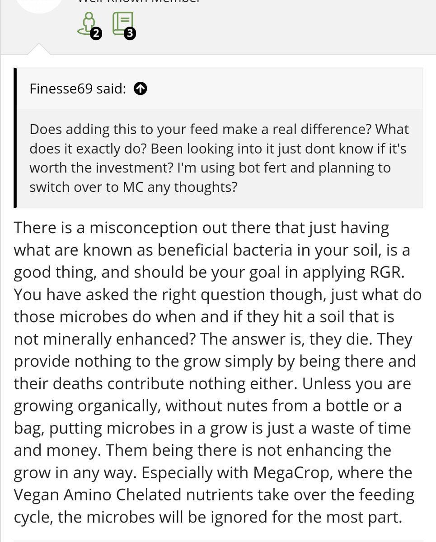Jump to original post via up-arrow icon
Viewport: 436px width, 542px height.
tap(141, 89)
